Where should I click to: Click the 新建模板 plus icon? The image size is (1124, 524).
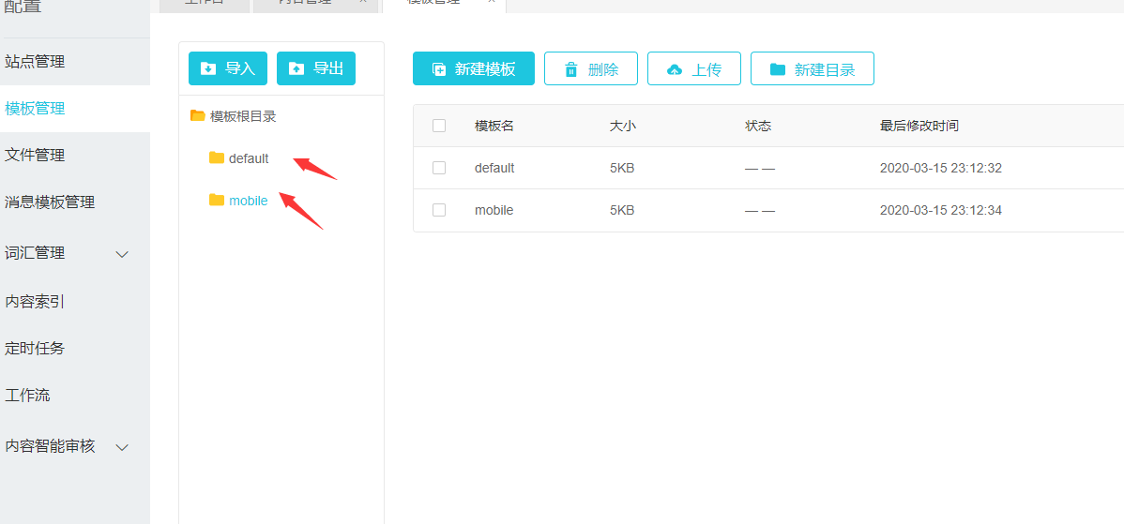coord(439,69)
